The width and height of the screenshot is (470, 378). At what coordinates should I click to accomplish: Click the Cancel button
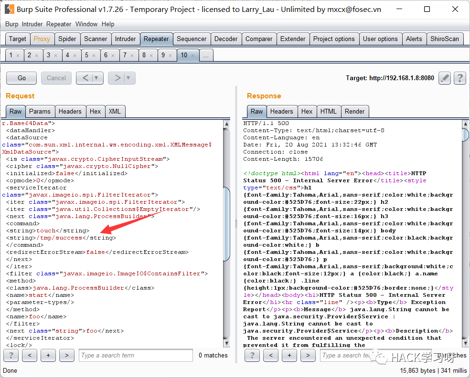point(56,78)
